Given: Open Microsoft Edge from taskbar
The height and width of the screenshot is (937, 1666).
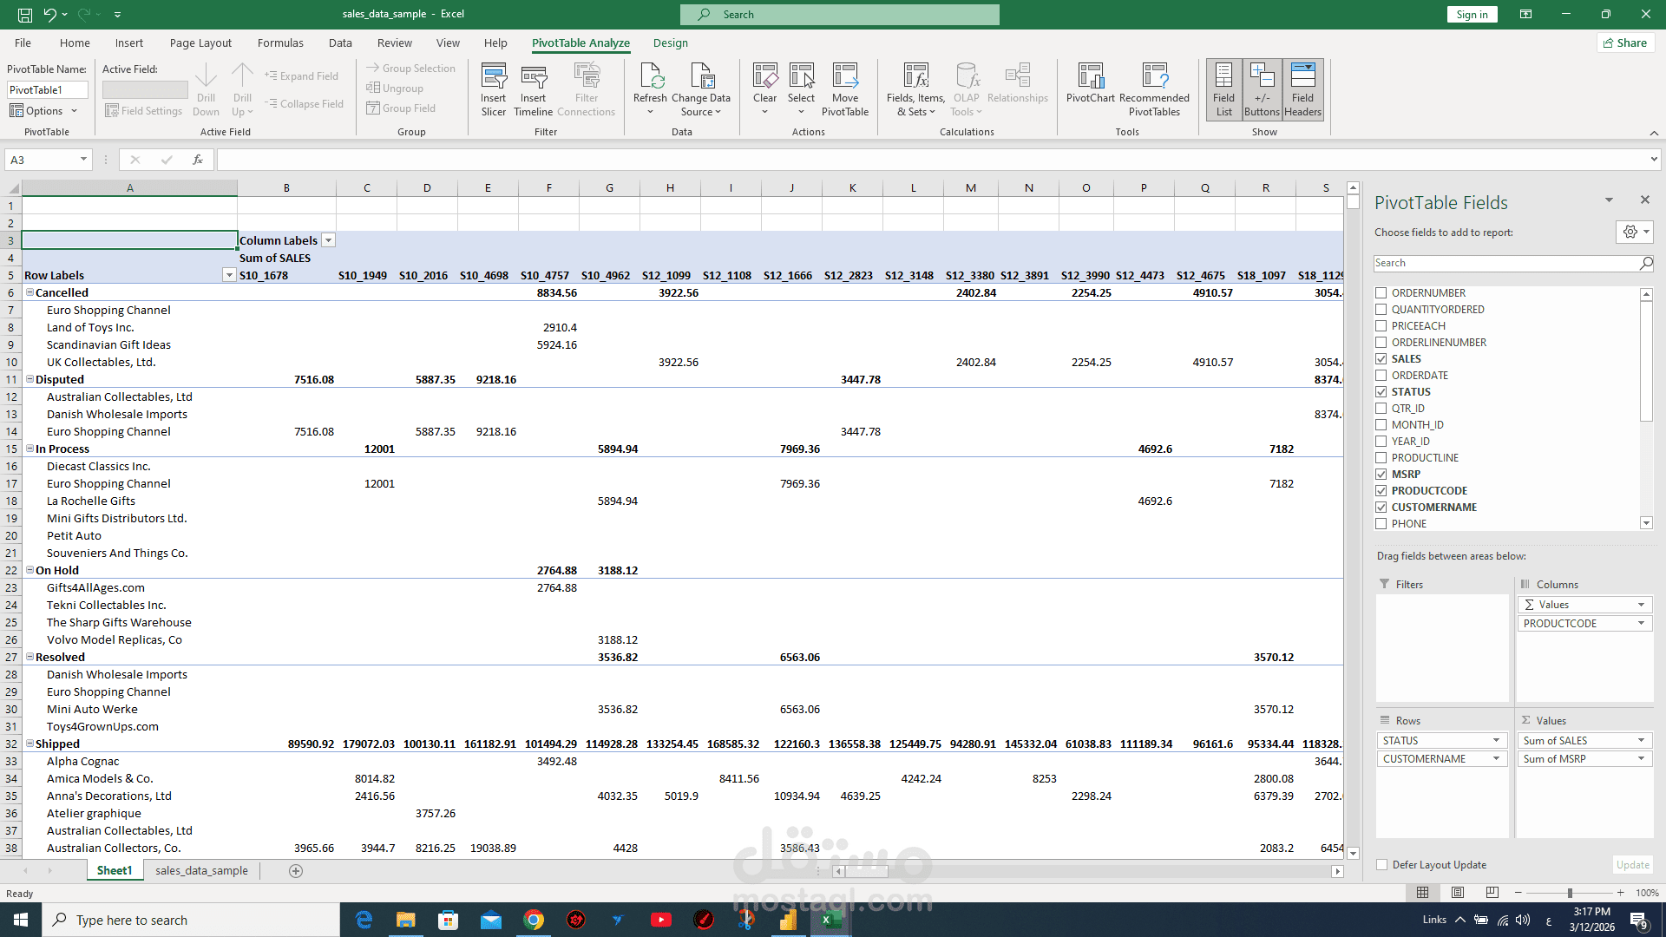Looking at the screenshot, I should pyautogui.click(x=364, y=920).
